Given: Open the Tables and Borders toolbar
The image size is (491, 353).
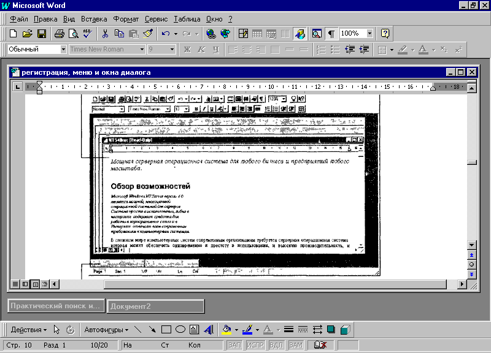Looking at the screenshot, I should [243, 34].
